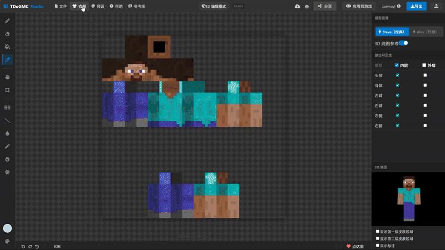
Task: Select the rectangle selection tool
Action: [x=7, y=90]
